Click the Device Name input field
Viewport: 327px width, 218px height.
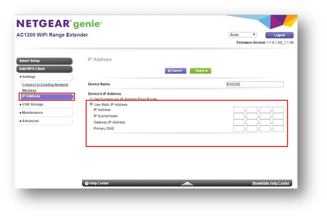pyautogui.click(x=255, y=84)
